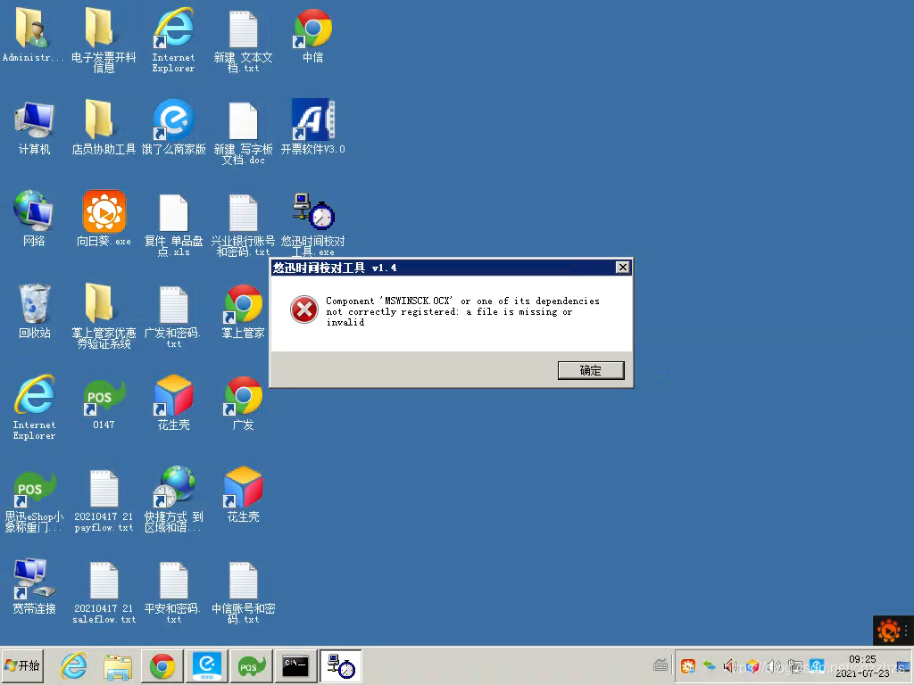Click the floating sunflower widget above tray
The image size is (914, 685).
click(889, 631)
